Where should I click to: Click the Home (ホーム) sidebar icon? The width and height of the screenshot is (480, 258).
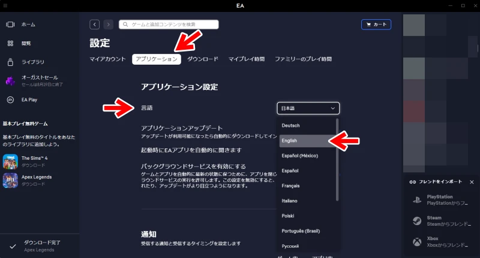10,25
